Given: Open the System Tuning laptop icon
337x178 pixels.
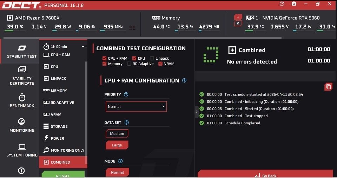Looking at the screenshot, I should 22,147.
